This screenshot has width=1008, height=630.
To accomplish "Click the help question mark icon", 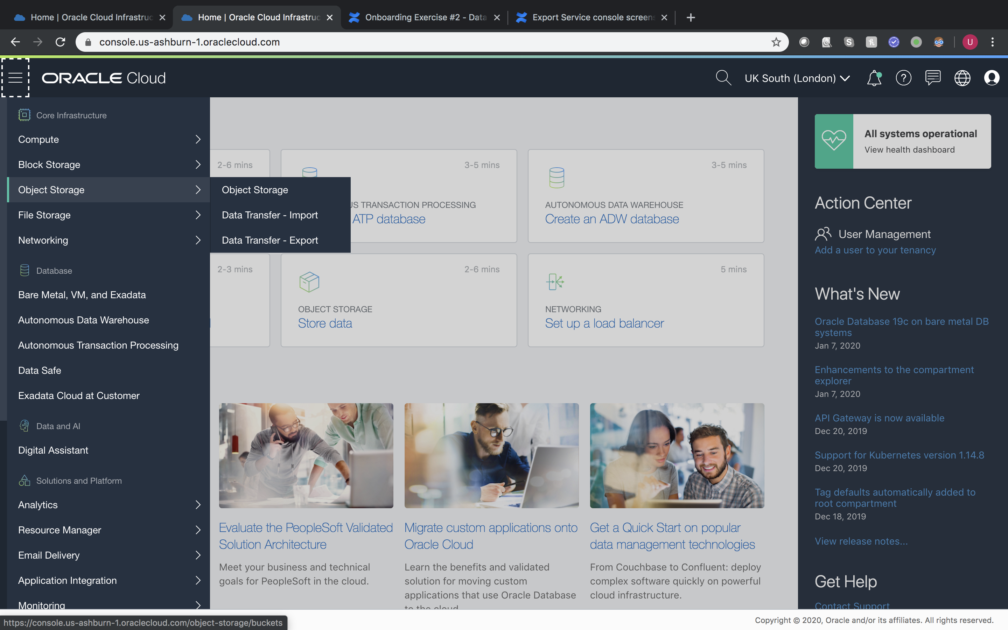I will (903, 77).
